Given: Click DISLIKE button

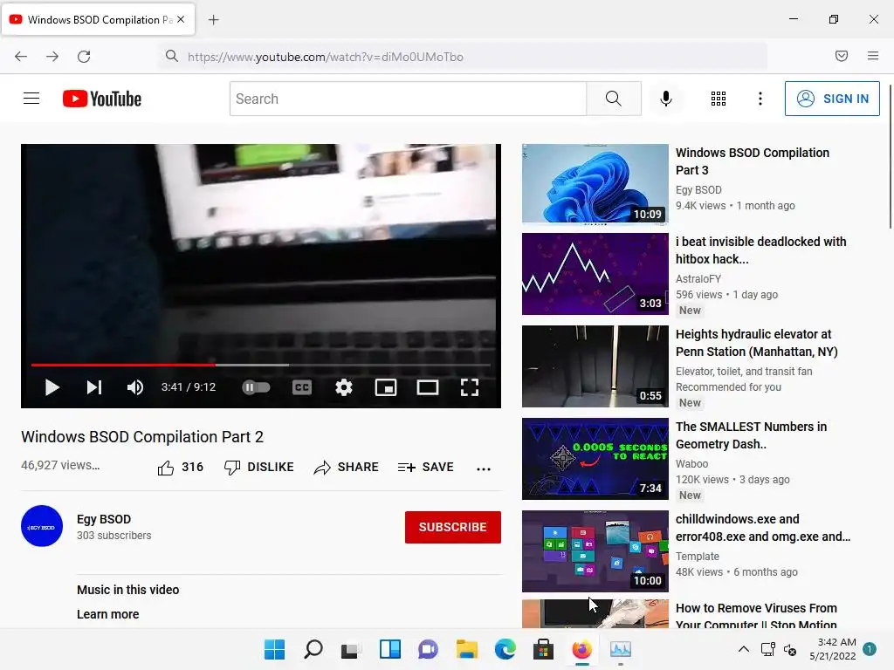Looking at the screenshot, I should click(x=258, y=468).
